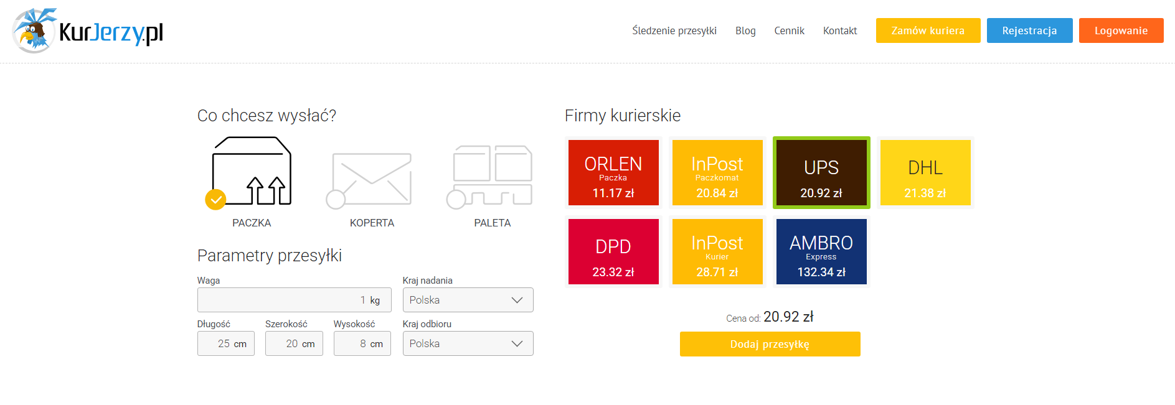Choose the InPost Kurier tile
Screen dimensions: 1175x405
coord(717,252)
